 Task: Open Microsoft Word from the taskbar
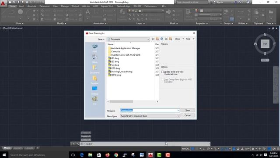click(142, 155)
